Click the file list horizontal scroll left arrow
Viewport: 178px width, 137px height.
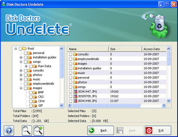point(70,105)
